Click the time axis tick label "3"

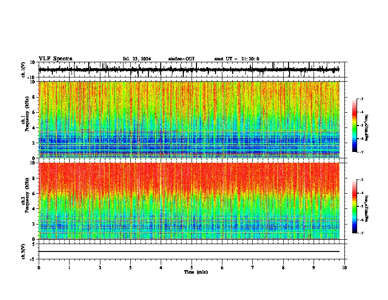tap(130, 268)
